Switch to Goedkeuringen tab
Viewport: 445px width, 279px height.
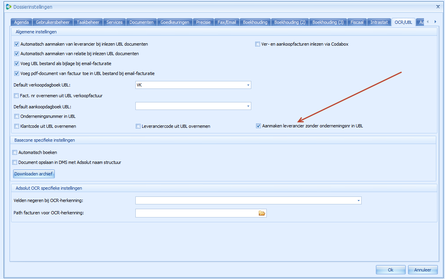(x=175, y=22)
